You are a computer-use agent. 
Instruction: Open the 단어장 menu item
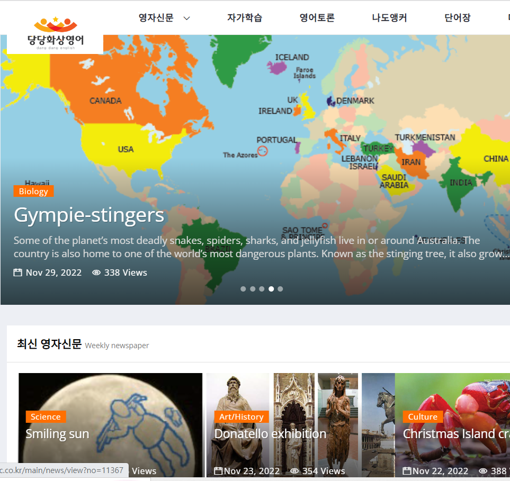(x=458, y=17)
